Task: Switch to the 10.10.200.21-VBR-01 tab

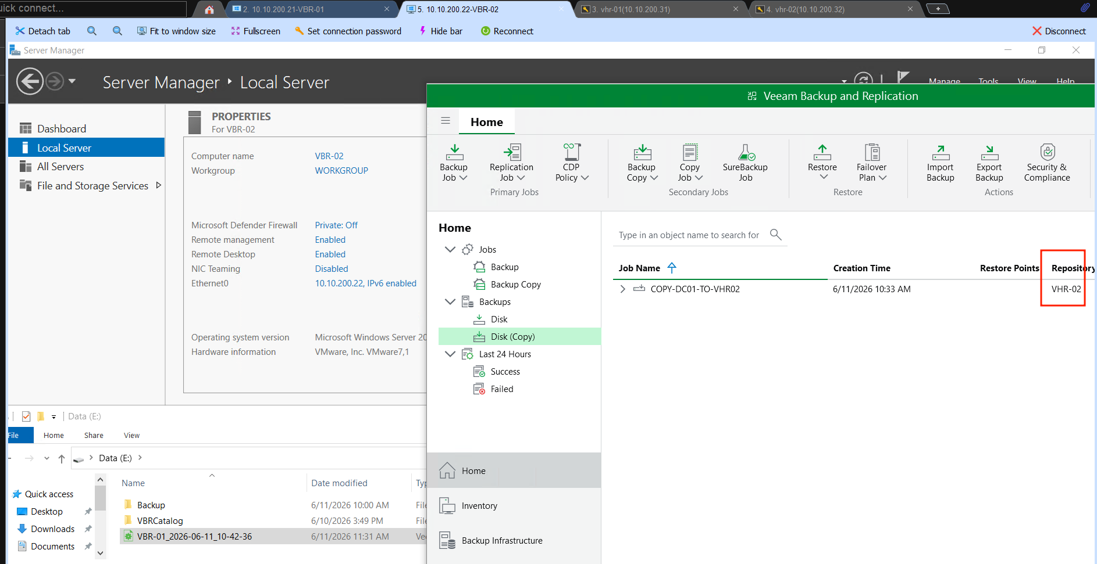Action: coord(311,9)
